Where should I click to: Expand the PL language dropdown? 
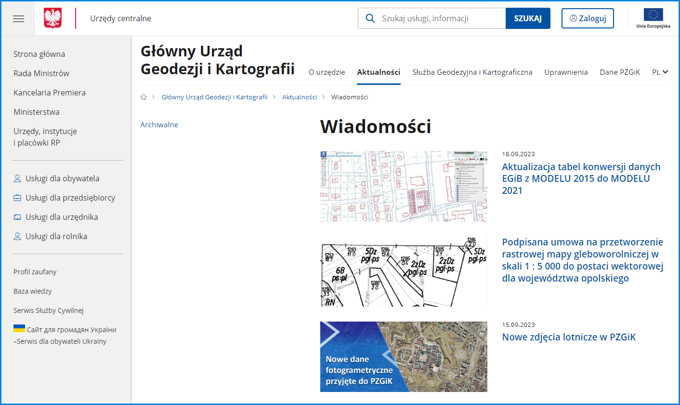660,72
